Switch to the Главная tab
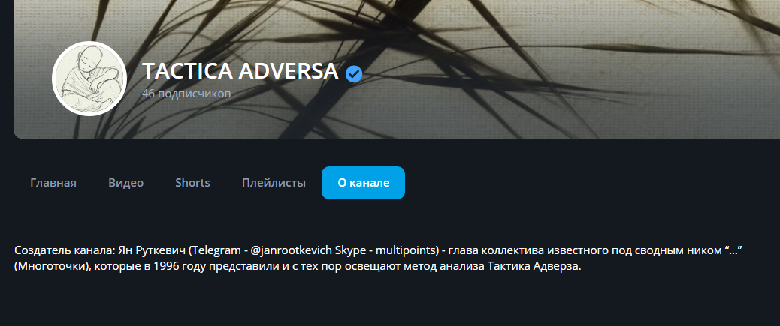Screen dimensions: 780x326 53,183
